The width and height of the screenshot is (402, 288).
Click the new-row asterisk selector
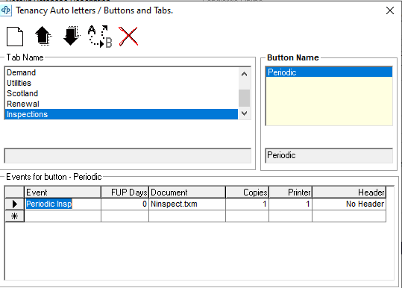15,216
